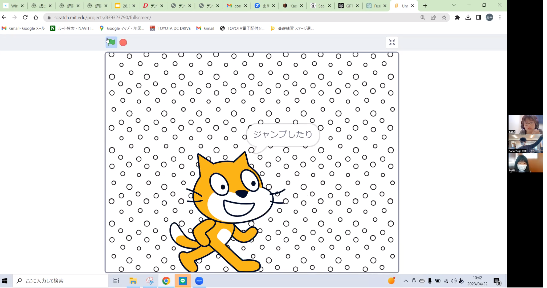This screenshot has width=547, height=288.
Task: Close the GPT tab
Action: pyautogui.click(x=357, y=6)
